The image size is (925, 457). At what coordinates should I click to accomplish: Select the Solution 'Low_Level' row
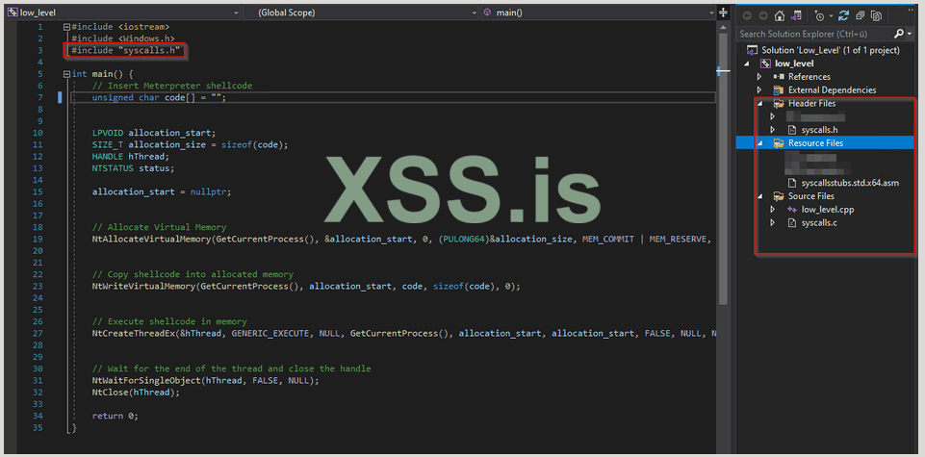click(x=826, y=50)
